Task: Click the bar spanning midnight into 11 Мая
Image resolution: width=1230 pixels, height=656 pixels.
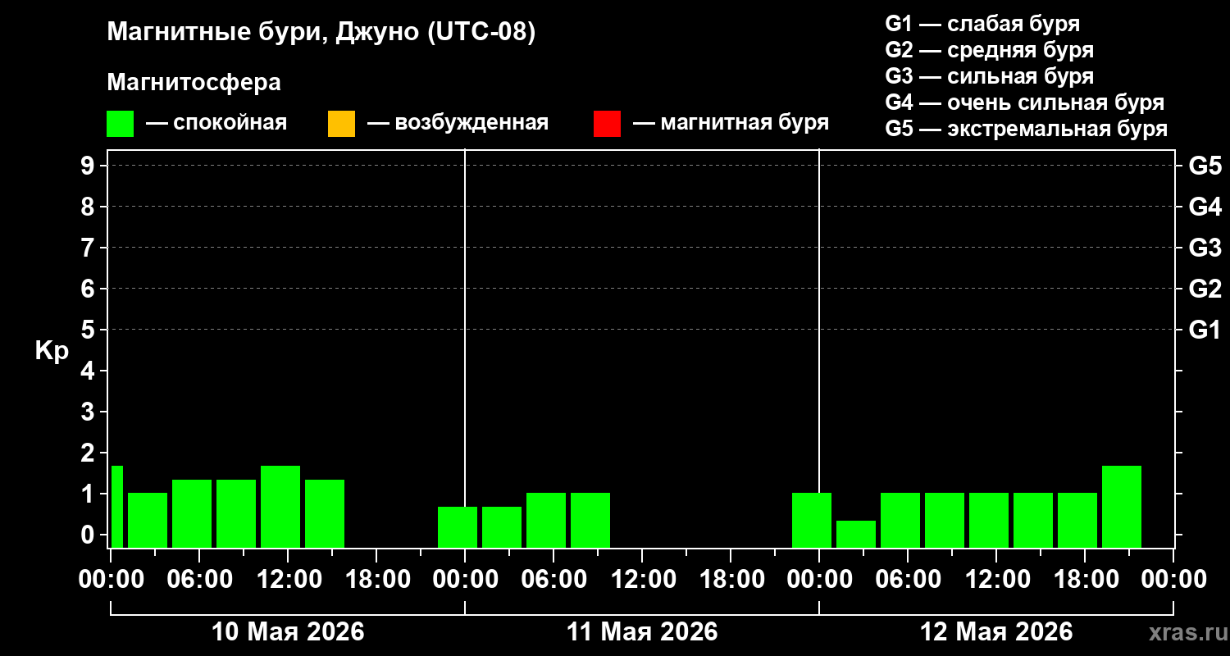Action: tap(458, 527)
